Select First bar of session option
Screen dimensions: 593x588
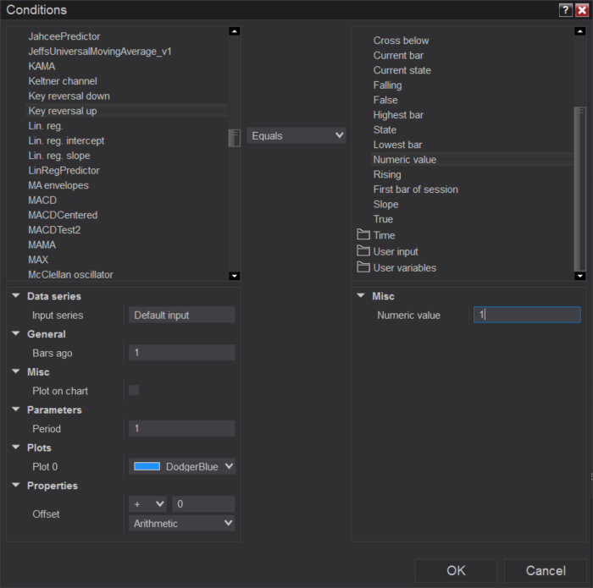coord(416,190)
